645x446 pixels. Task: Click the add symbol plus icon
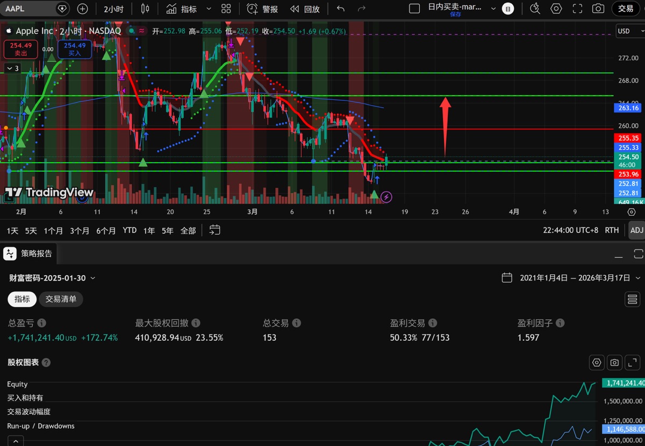coord(82,9)
